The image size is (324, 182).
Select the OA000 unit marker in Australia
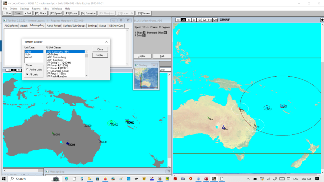tap(53, 134)
